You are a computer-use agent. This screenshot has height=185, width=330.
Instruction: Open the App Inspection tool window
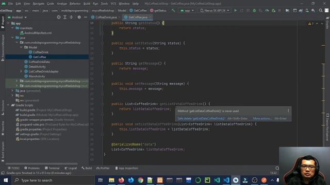click(126, 168)
